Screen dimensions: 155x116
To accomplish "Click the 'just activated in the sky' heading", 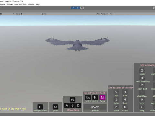I will click(x=95, y=93).
